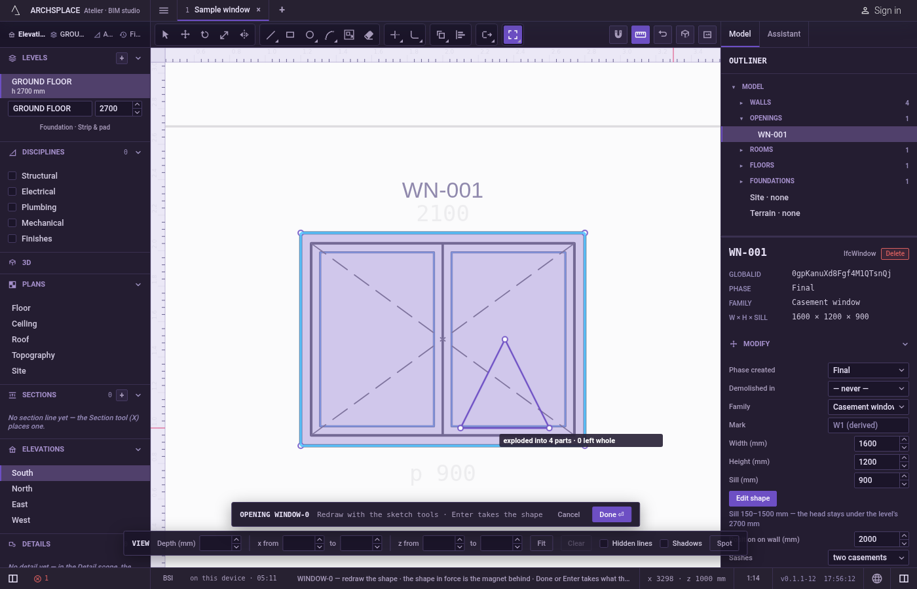The height and width of the screenshot is (589, 917).
Task: Select the Mirror tool
Action: click(244, 35)
